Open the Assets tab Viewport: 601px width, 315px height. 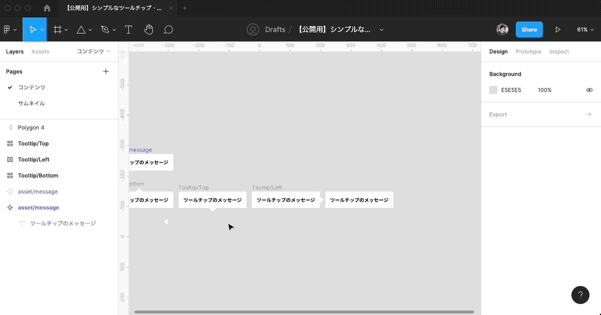(40, 51)
